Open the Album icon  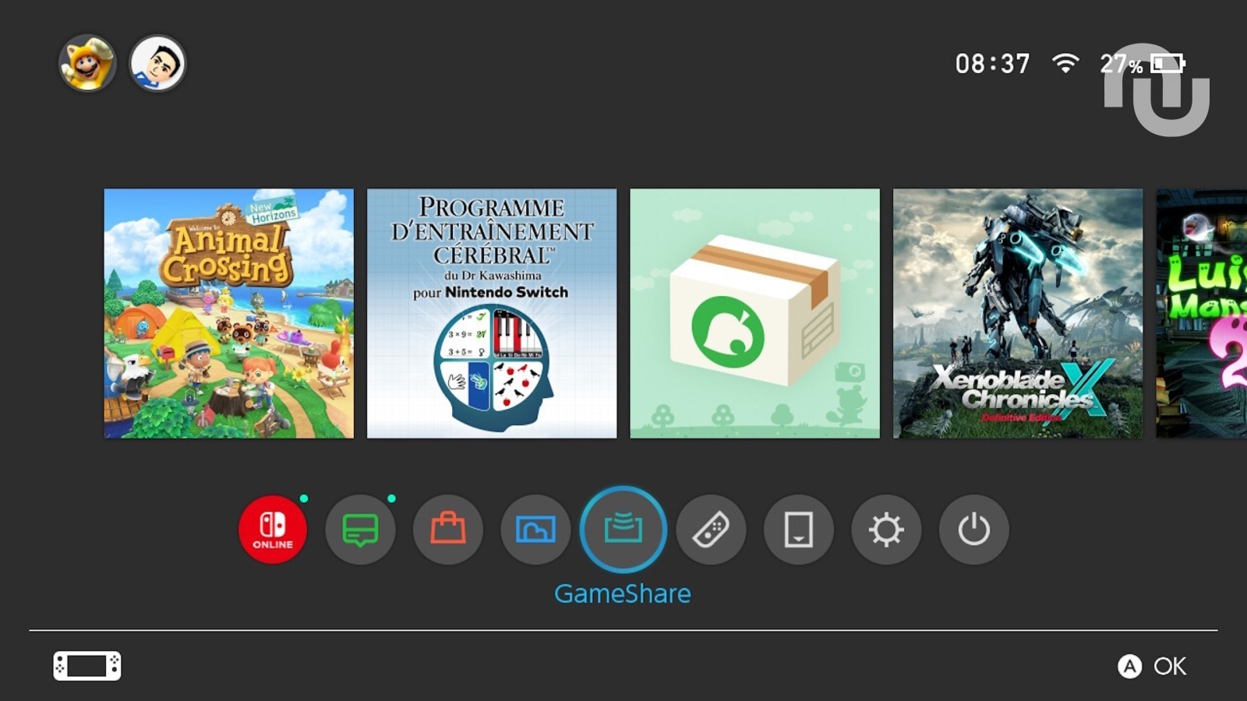[x=535, y=530]
